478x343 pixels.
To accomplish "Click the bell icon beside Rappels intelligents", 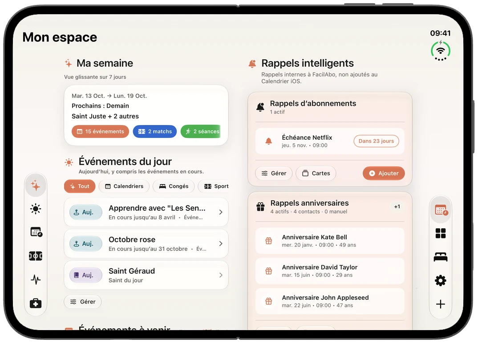I will (252, 63).
